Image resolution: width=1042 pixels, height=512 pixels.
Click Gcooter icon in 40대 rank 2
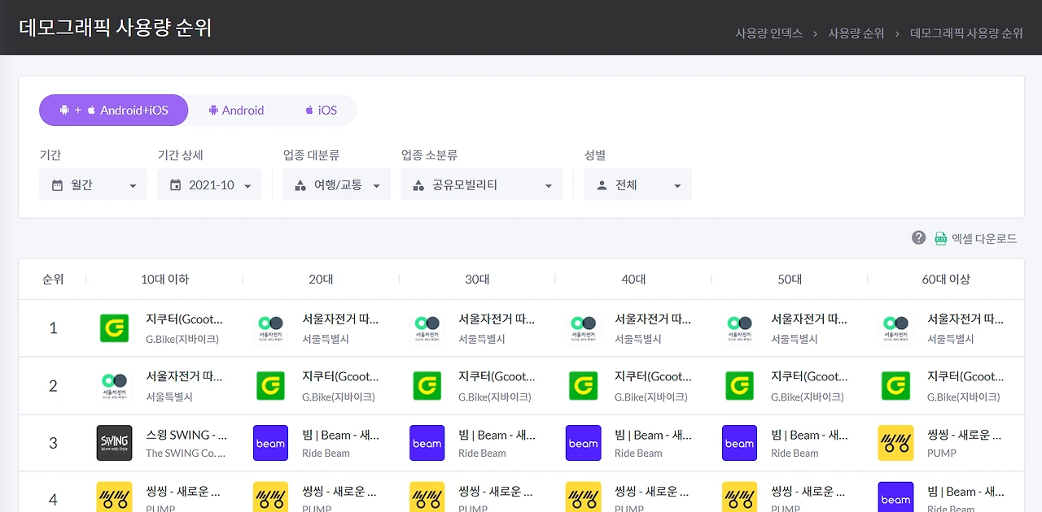point(583,386)
